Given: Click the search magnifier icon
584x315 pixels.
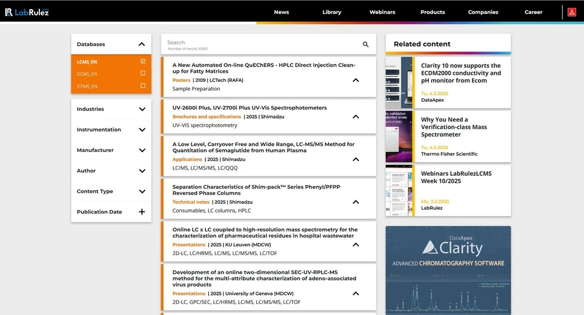Looking at the screenshot, I should [x=365, y=44].
